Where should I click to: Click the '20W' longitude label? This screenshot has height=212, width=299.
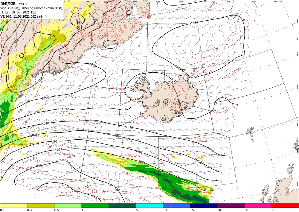(158, 1)
